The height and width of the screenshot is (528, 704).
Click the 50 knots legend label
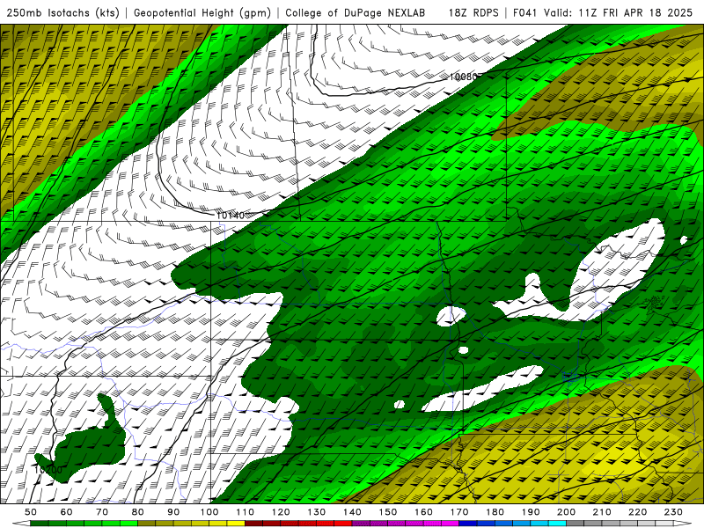(31, 512)
